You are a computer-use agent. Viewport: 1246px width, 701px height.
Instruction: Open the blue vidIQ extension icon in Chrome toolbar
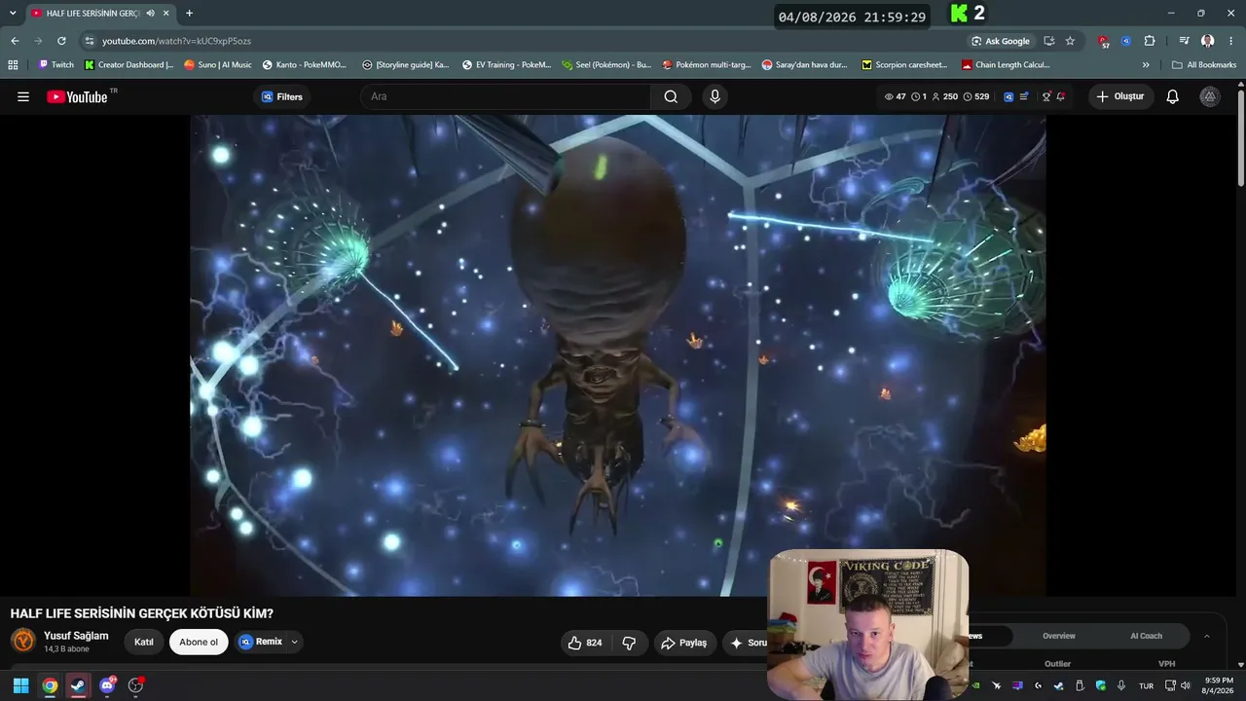tap(1126, 41)
